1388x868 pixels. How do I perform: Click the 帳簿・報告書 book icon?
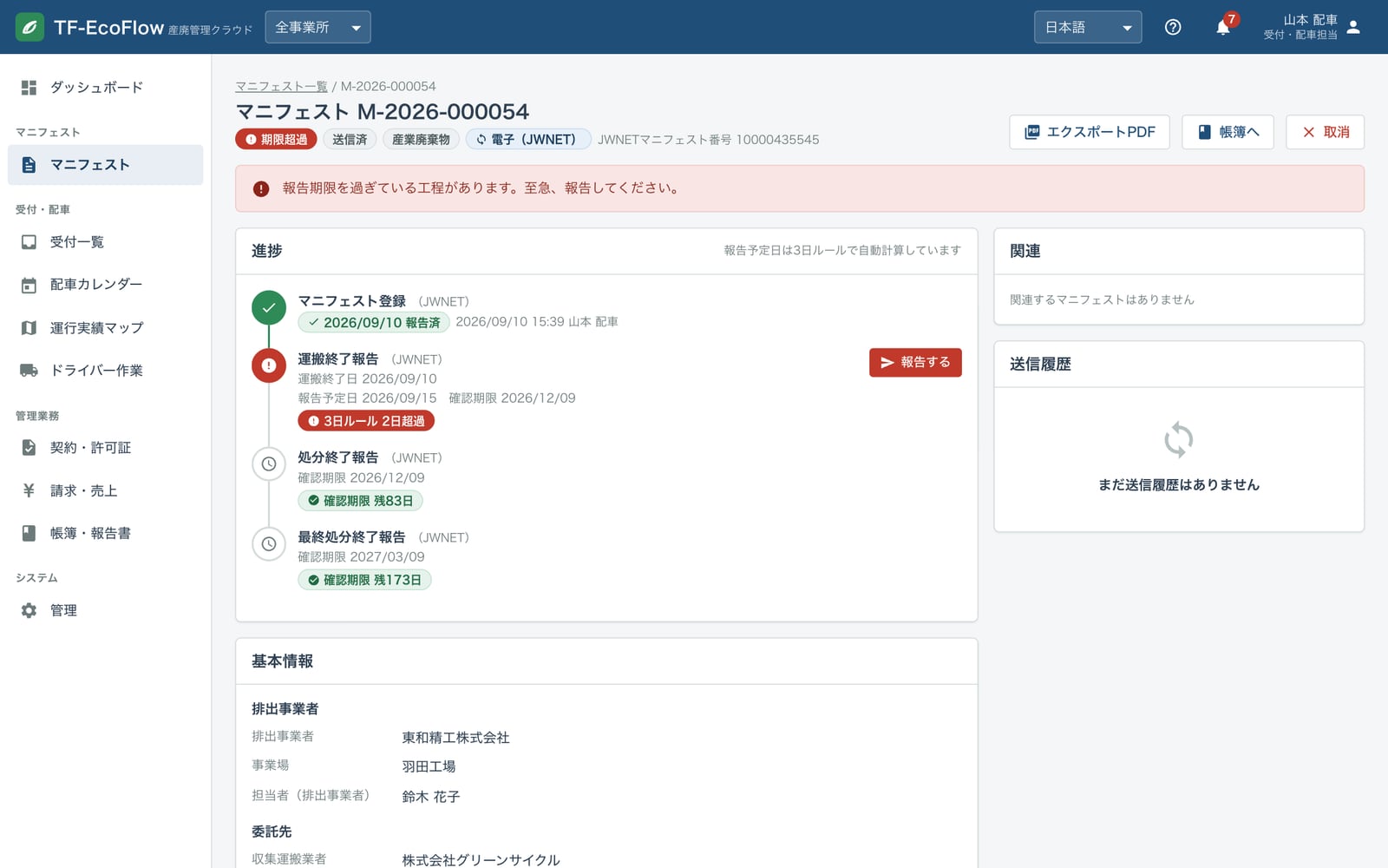click(29, 534)
